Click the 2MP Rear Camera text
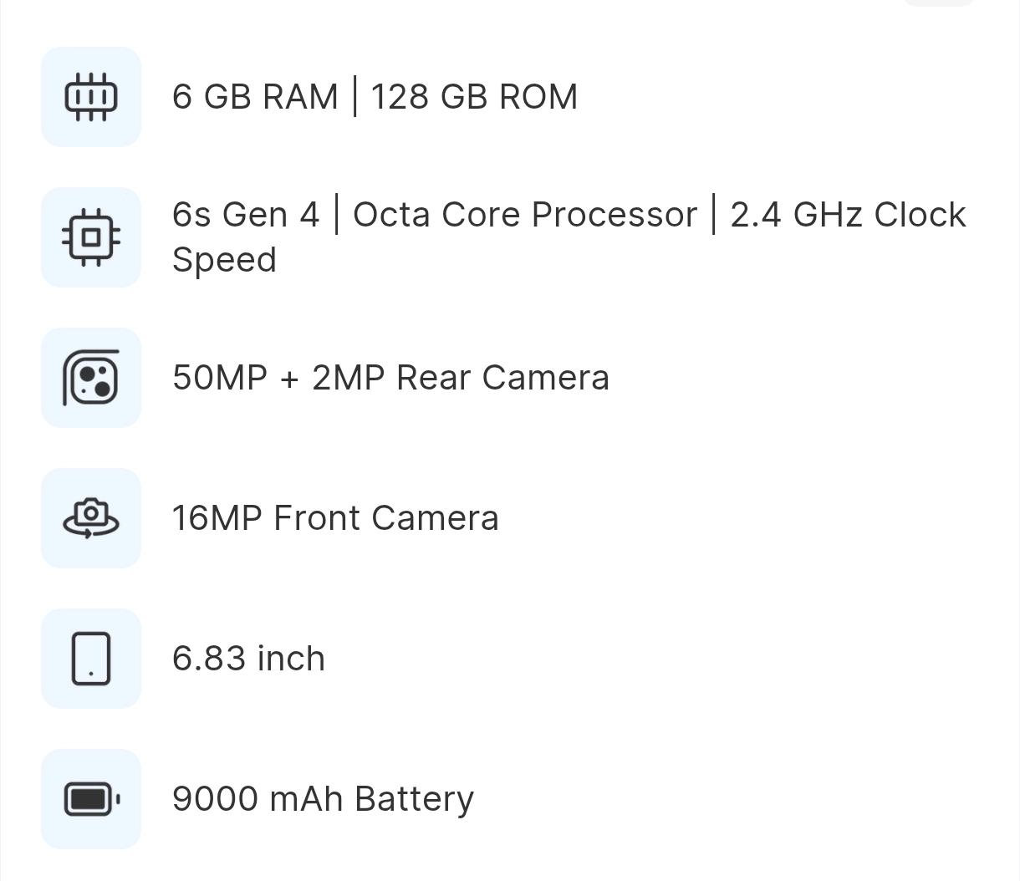Screen dimensions: 1020x881 (x=461, y=378)
